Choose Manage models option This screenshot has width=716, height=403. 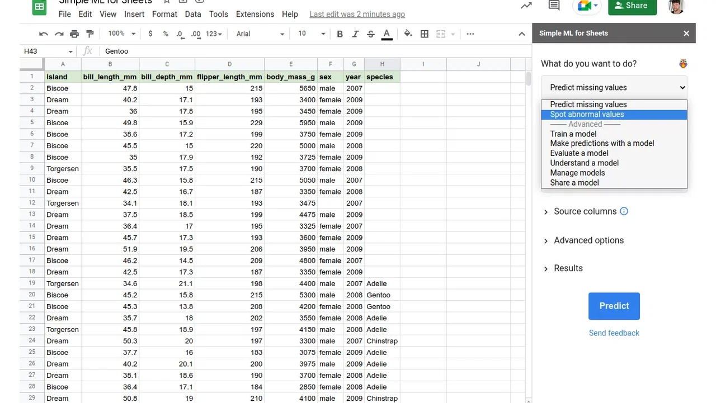[x=614, y=173]
